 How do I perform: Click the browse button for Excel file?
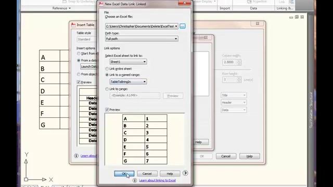point(183,26)
